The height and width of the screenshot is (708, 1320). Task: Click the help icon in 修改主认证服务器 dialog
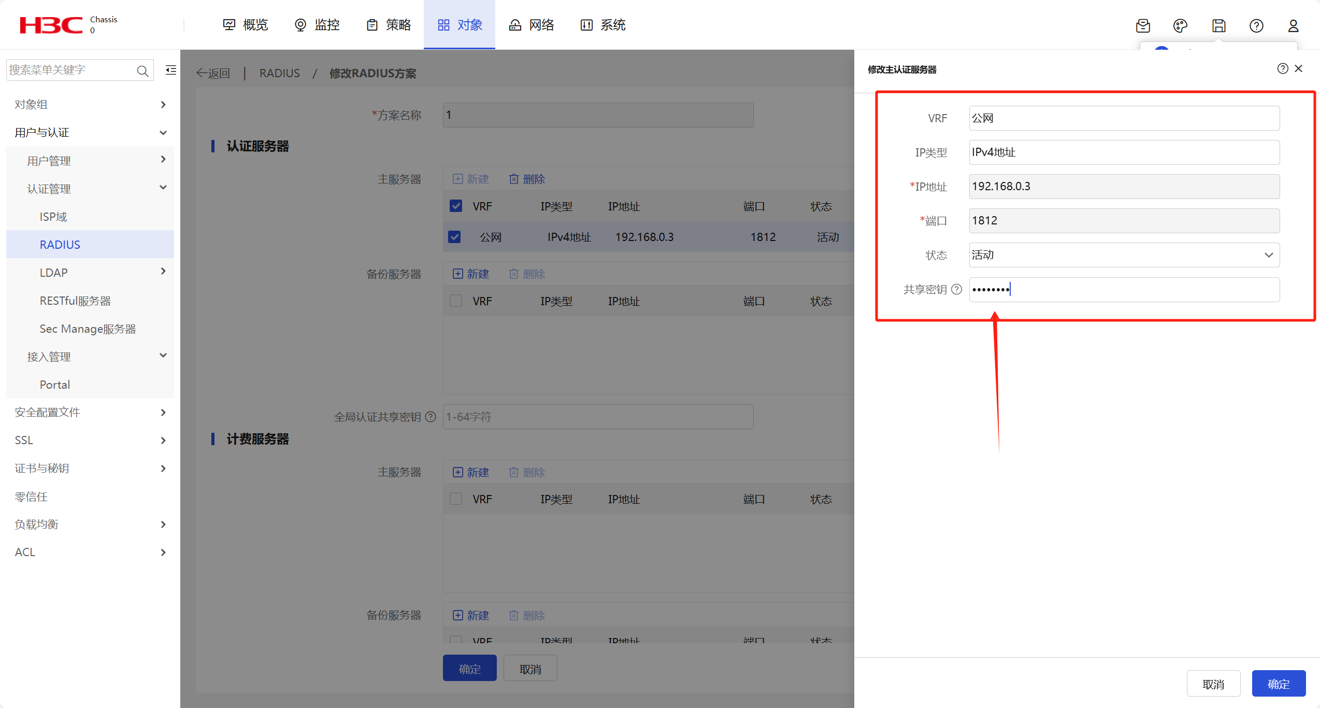1283,68
